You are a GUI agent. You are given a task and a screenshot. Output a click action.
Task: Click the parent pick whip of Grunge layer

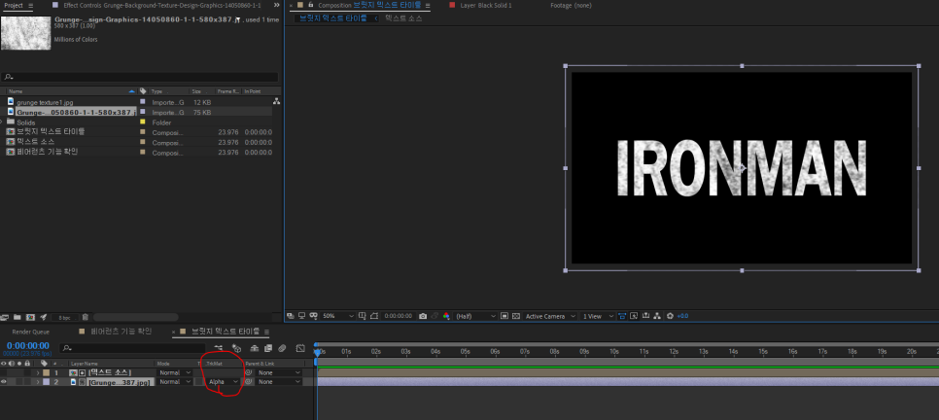(x=249, y=382)
